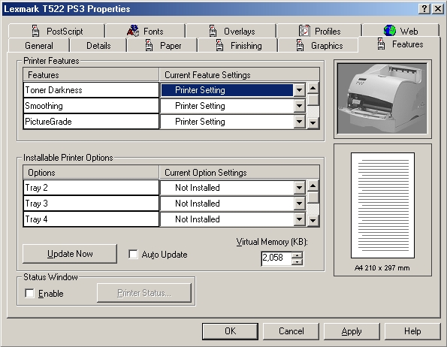Image resolution: width=447 pixels, height=347 pixels.
Task: Open the Toner Darkness setting dropdown
Action: [299, 90]
